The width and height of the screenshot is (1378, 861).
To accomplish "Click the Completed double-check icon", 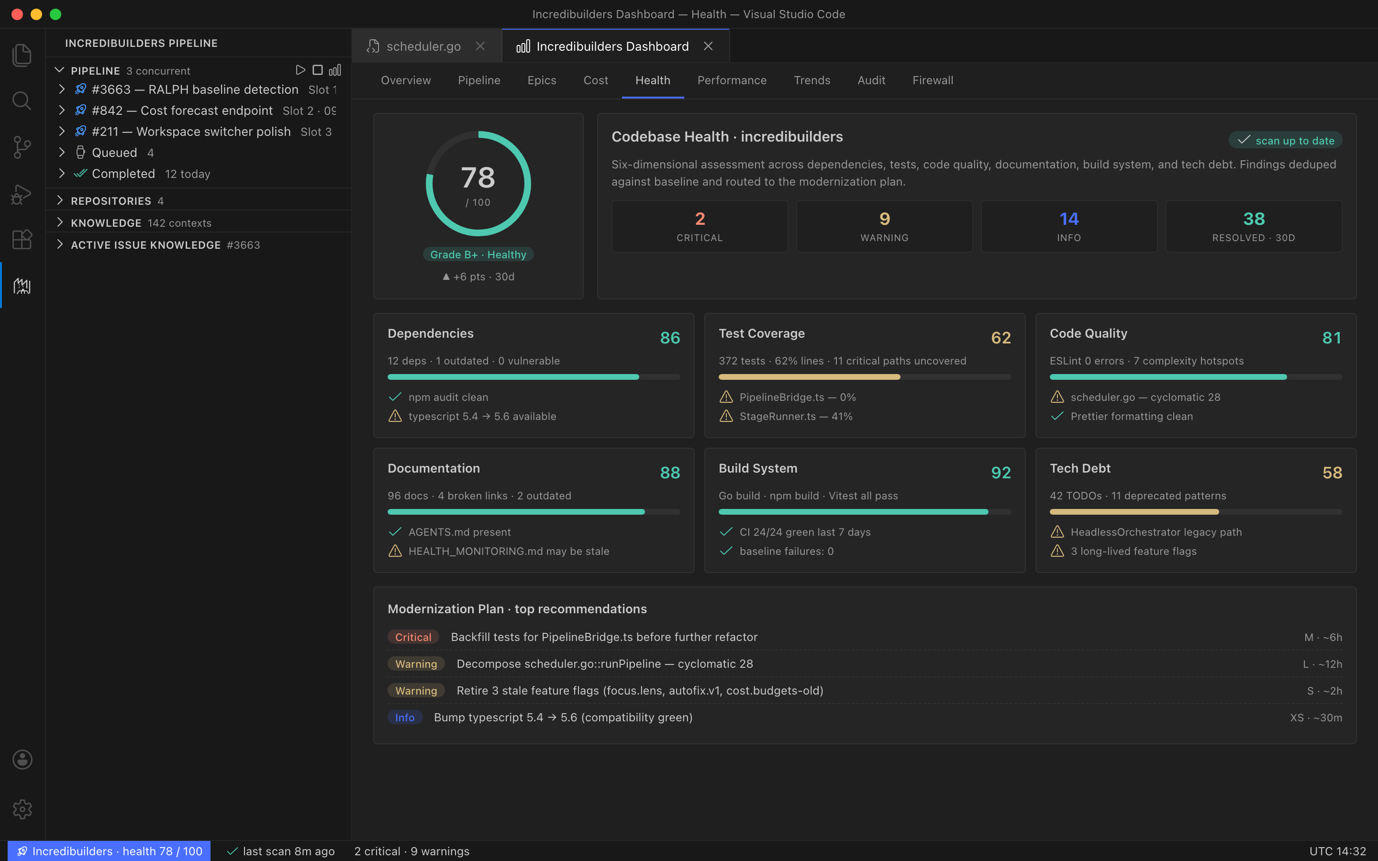I will coord(80,173).
